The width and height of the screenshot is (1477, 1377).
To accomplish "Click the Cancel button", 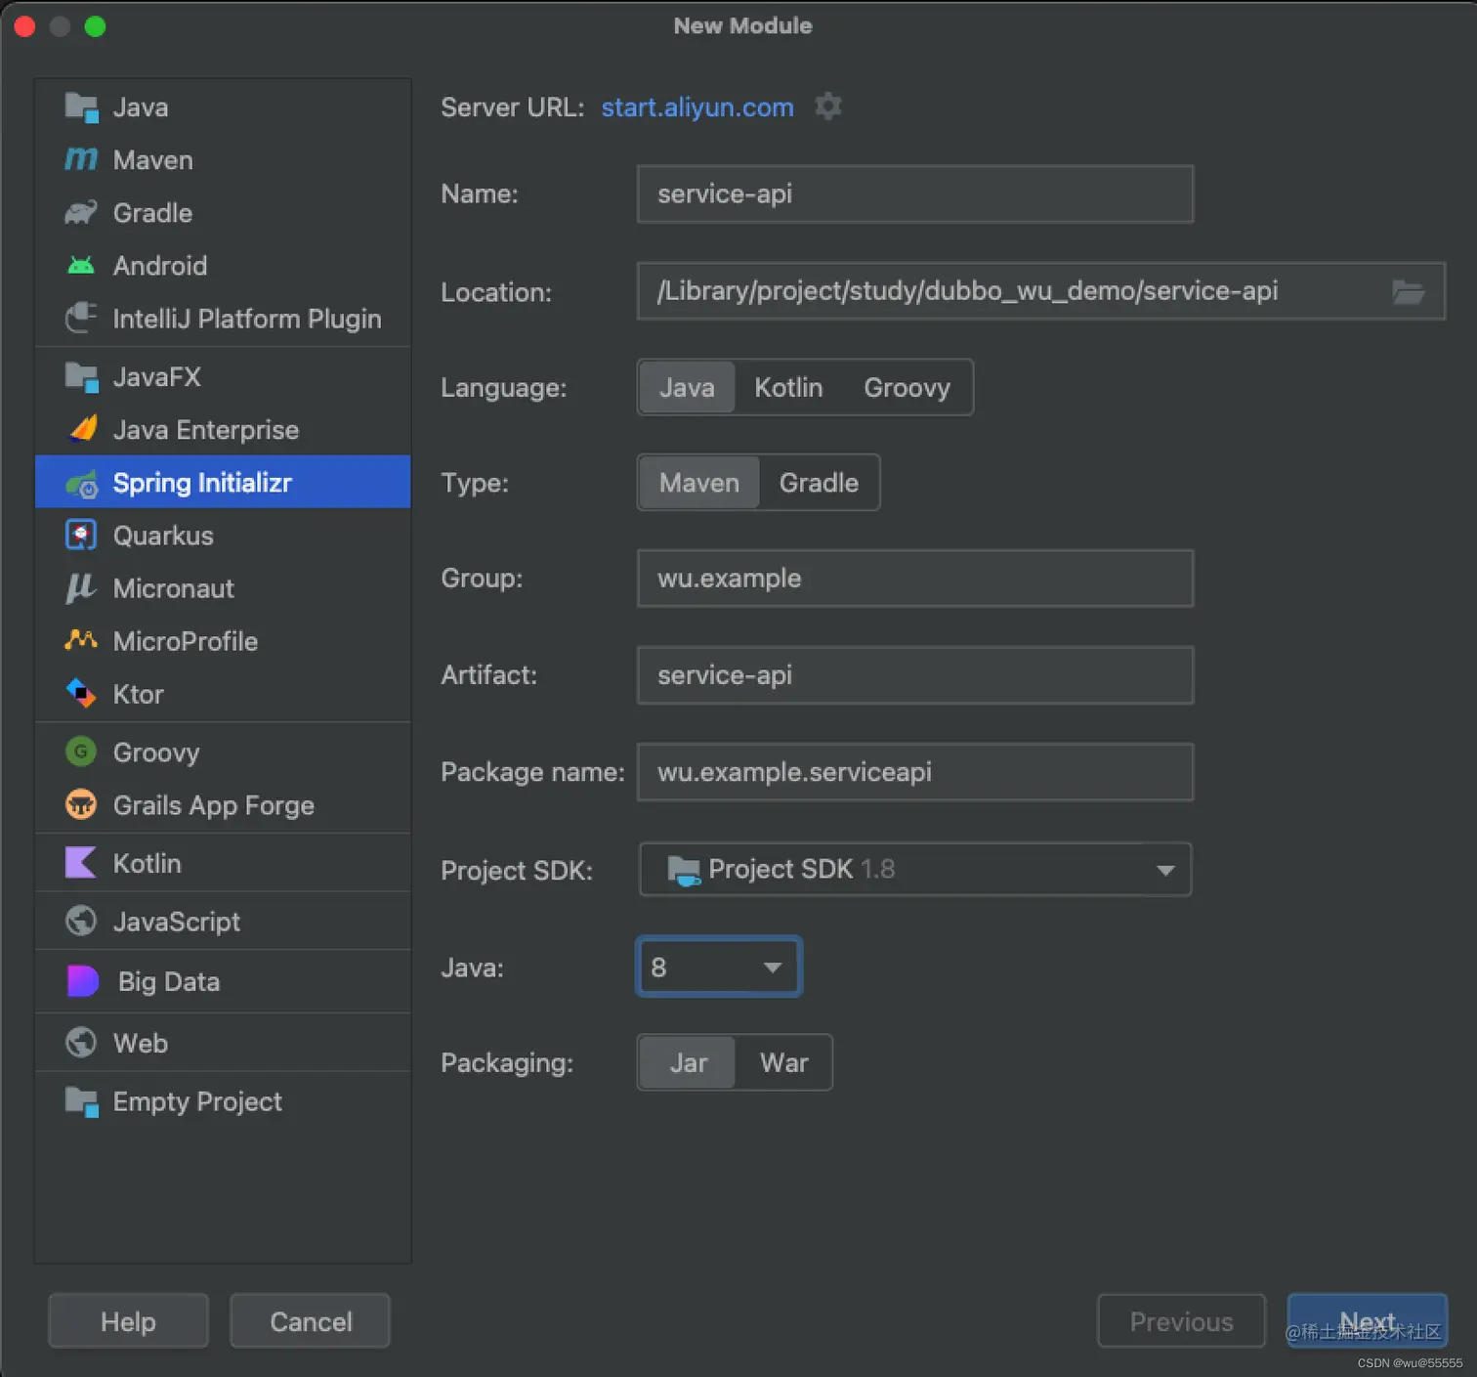I will tap(311, 1321).
